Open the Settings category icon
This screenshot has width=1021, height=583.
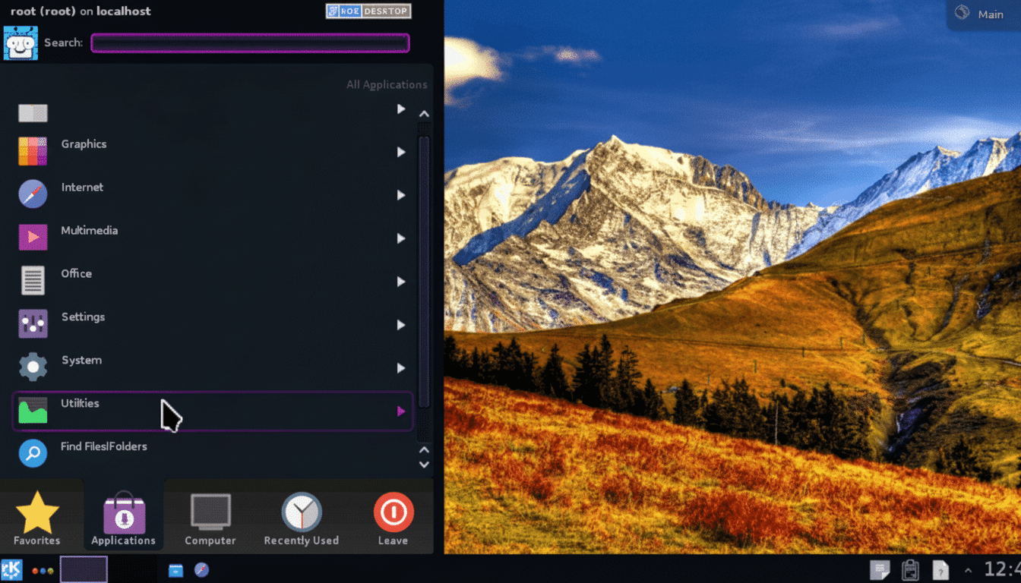click(33, 323)
